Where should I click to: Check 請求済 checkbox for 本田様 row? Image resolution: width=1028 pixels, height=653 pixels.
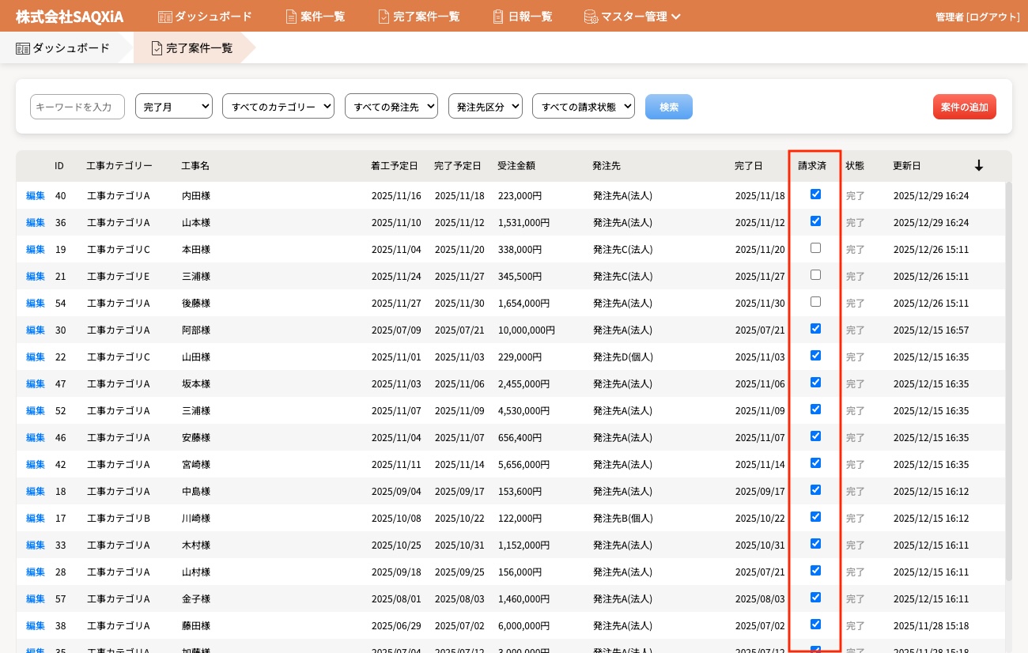point(815,248)
